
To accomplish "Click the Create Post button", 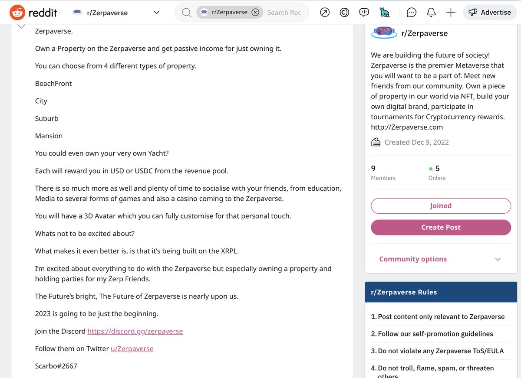I will (441, 228).
